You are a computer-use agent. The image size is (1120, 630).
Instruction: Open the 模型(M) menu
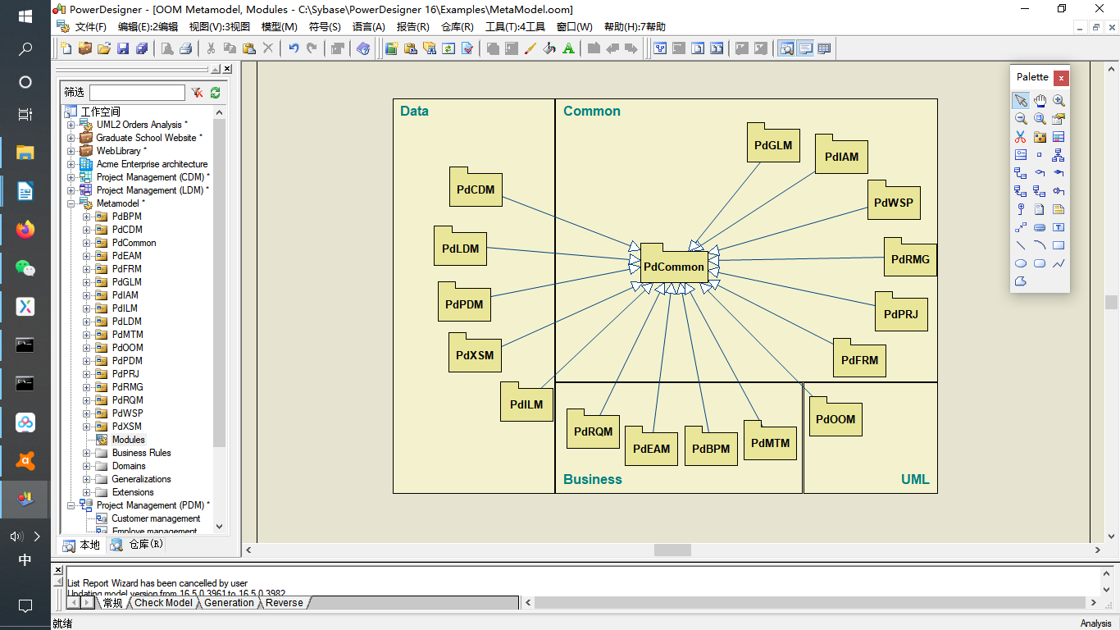coord(279,27)
